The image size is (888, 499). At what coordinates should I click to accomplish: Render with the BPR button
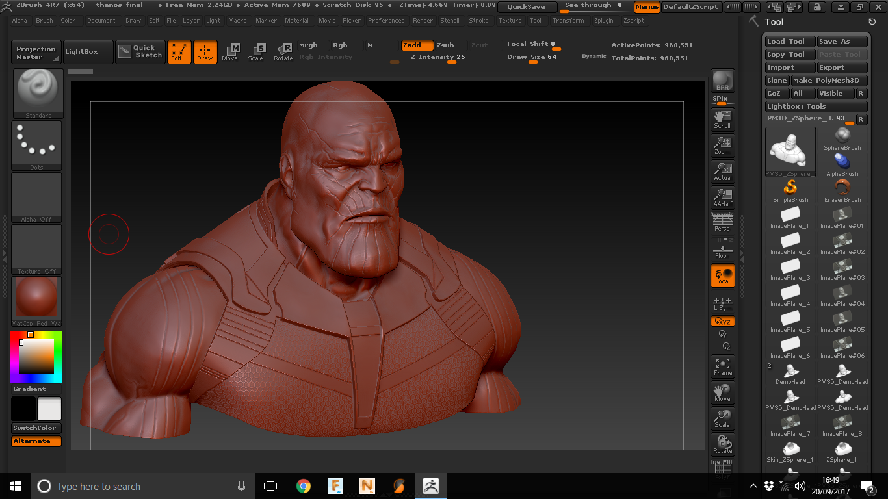point(722,81)
